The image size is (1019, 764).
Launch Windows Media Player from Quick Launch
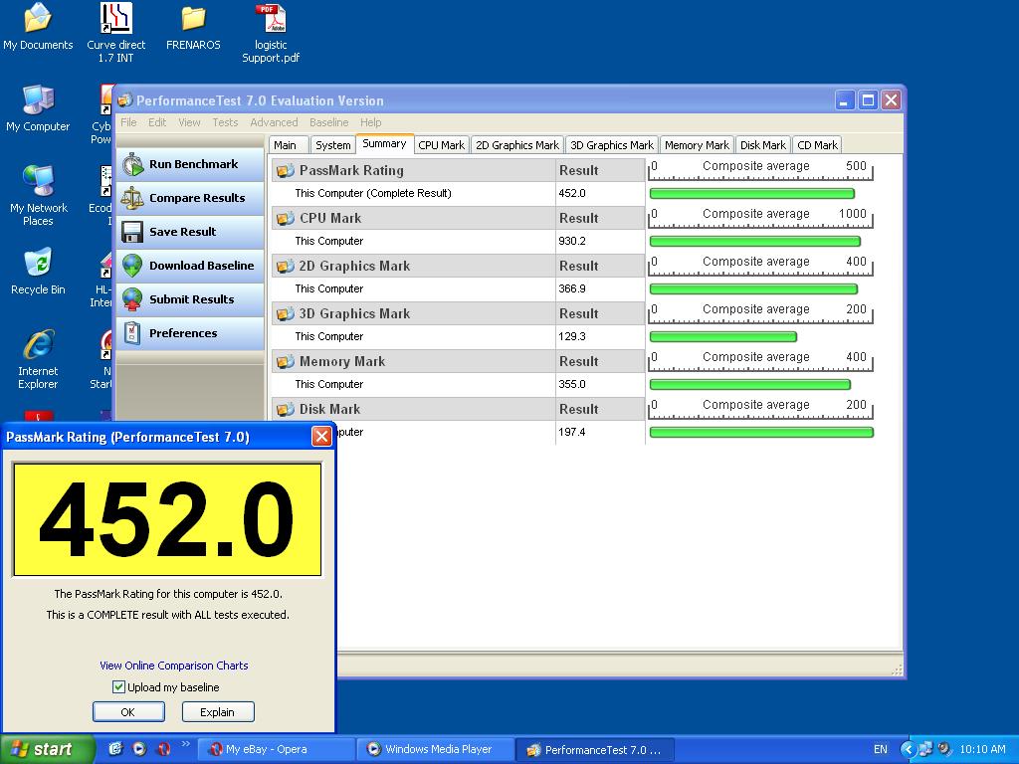point(139,749)
